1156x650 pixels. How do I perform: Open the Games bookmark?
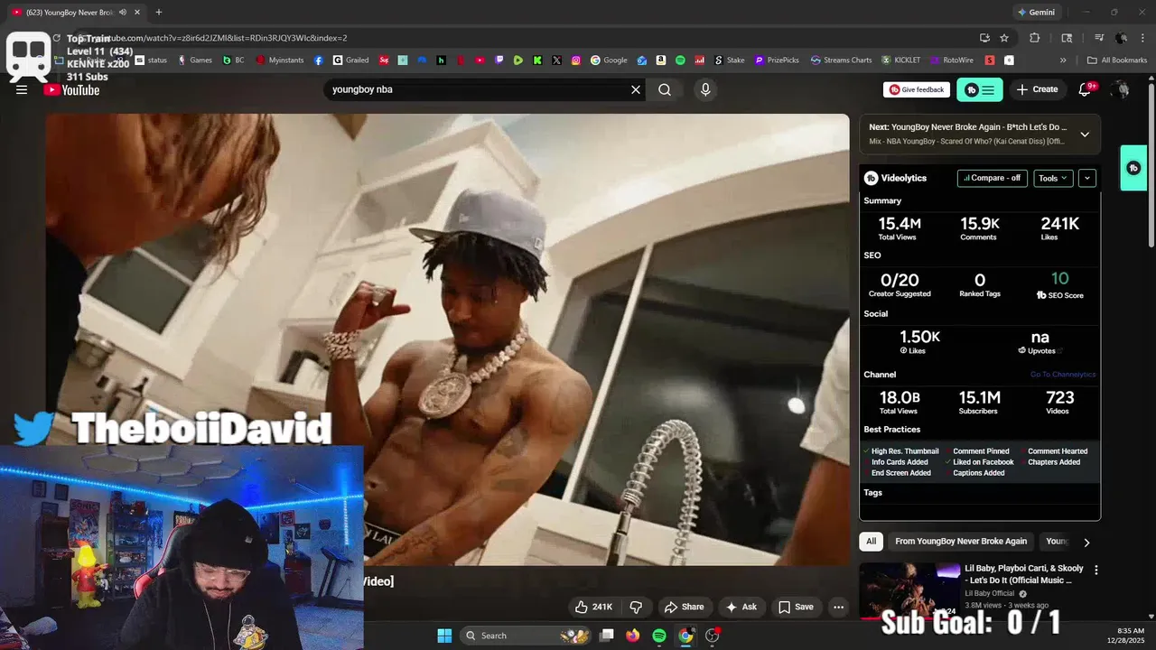[x=195, y=60]
